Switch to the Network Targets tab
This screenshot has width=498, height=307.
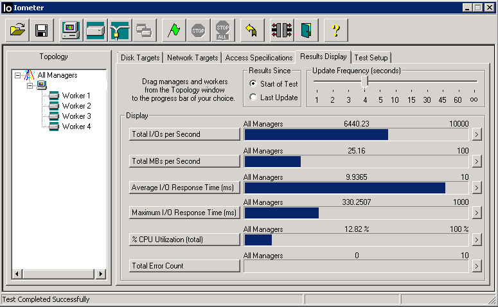click(x=193, y=58)
